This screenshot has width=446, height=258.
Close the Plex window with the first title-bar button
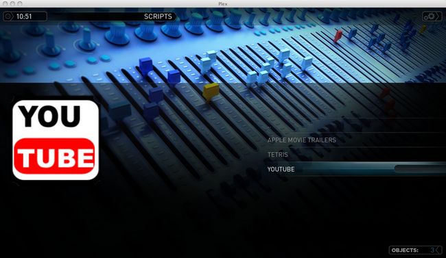click(5, 3)
